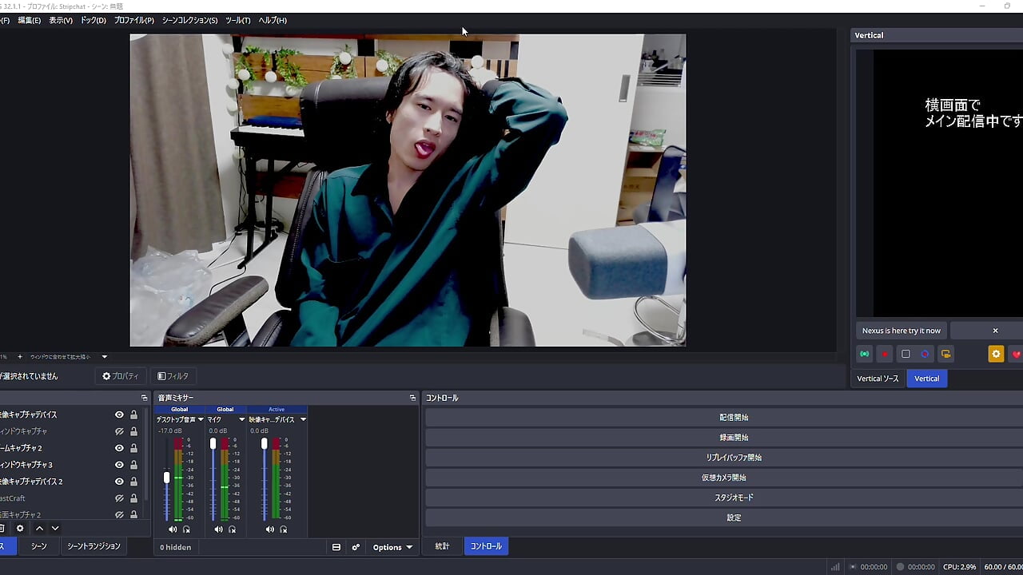This screenshot has height=575, width=1023.
Task: Open the マイク channel dropdown arrow
Action: tap(242, 419)
